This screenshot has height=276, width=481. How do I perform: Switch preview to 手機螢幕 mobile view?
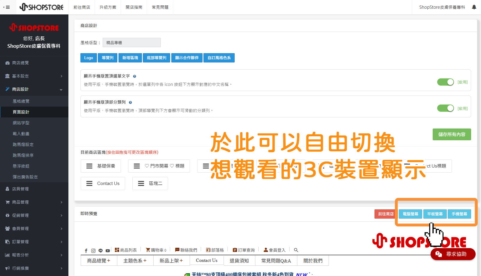click(459, 214)
